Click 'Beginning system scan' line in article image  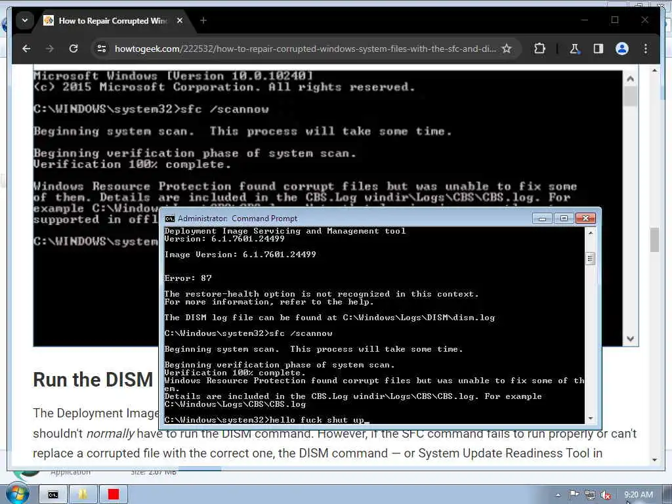(x=243, y=131)
